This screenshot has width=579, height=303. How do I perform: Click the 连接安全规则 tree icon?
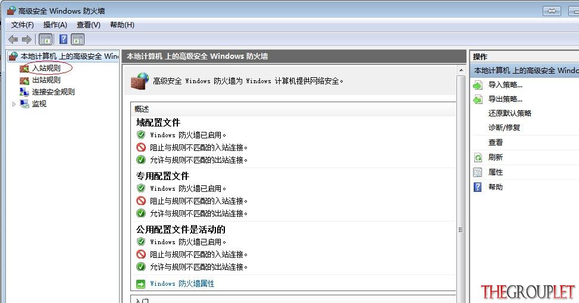pos(24,92)
